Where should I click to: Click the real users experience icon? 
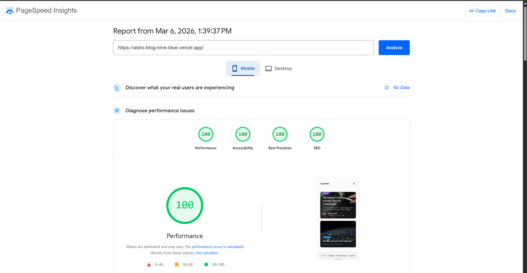(x=117, y=88)
